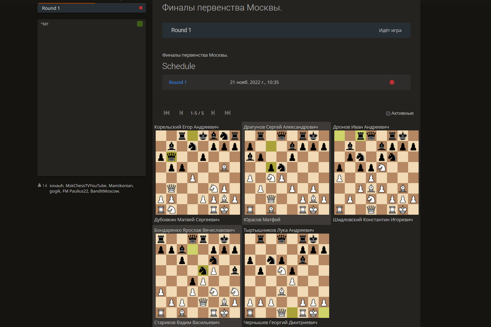Click the Идёт игра status label

pyautogui.click(x=390, y=30)
